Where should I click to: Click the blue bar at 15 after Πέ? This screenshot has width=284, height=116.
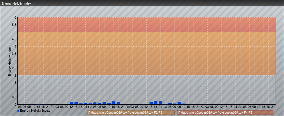114,103
